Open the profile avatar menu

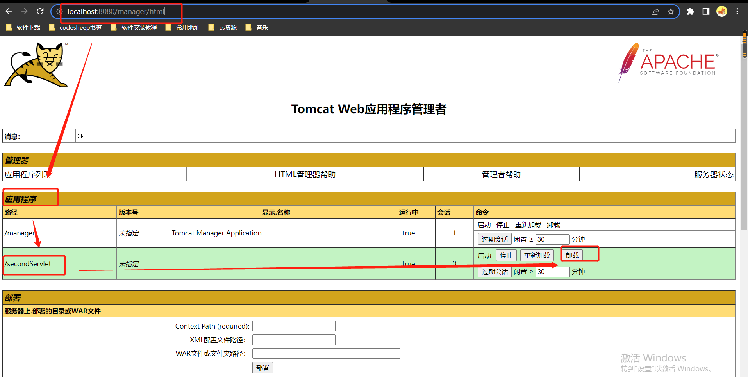(x=722, y=12)
